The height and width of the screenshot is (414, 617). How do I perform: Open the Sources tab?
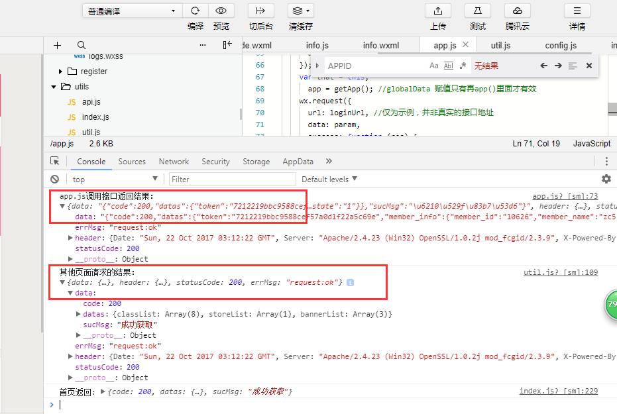[x=132, y=161]
